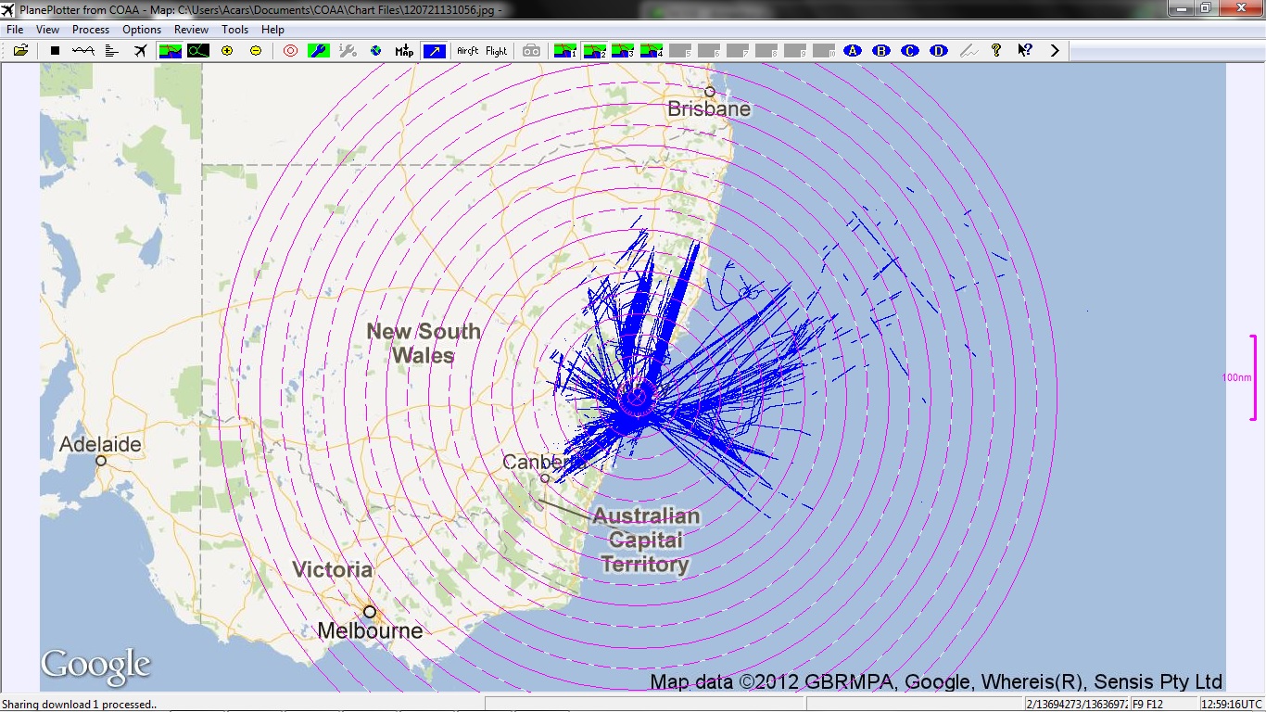Click the blue circle B icon
The width and height of the screenshot is (1266, 712).
pos(881,51)
